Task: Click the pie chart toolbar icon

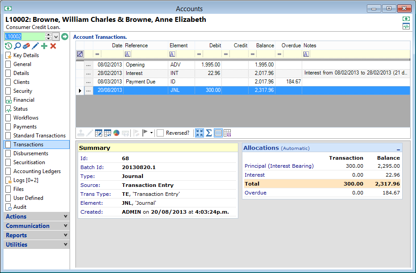Action: (x=116, y=133)
